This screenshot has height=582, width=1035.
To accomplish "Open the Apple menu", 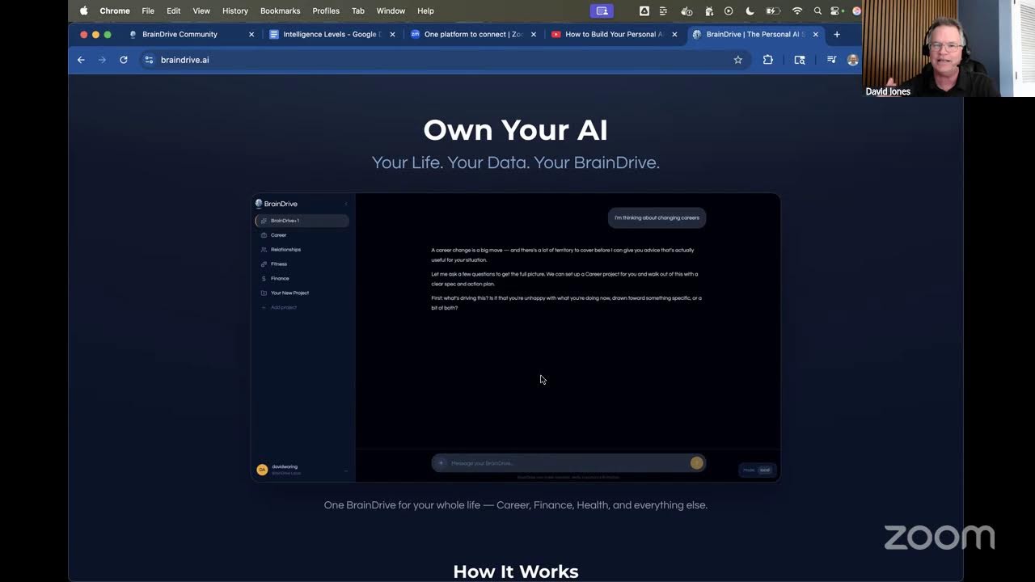I will (83, 11).
